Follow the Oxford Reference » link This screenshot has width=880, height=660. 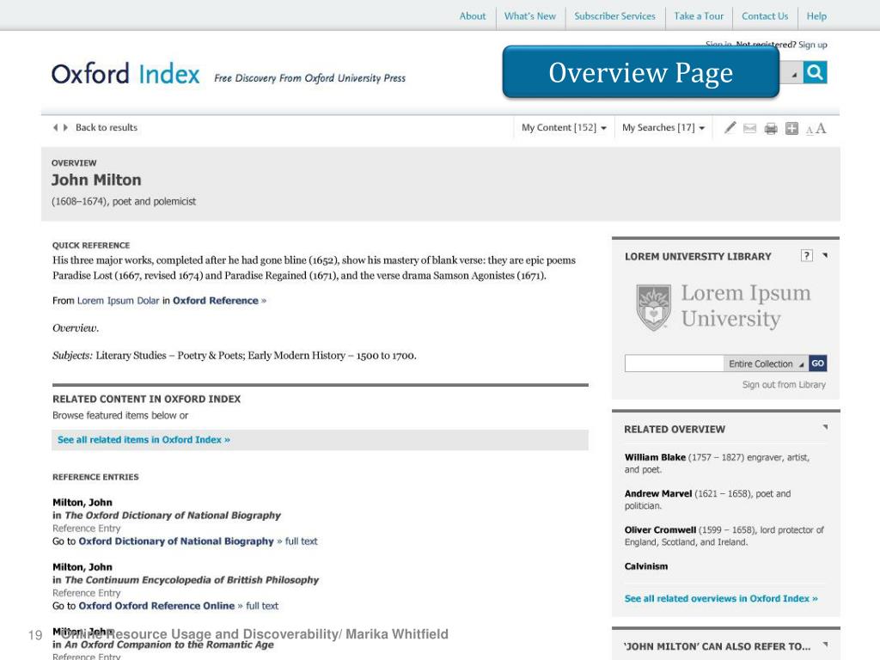219,301
